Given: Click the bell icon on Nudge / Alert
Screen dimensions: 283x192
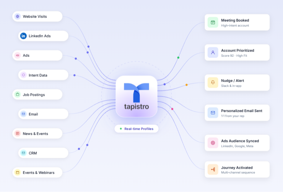Looking at the screenshot, I should click(x=213, y=82).
